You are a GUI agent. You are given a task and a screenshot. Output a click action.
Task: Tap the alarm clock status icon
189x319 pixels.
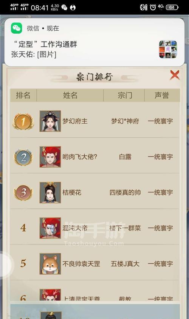(x=153, y=7)
